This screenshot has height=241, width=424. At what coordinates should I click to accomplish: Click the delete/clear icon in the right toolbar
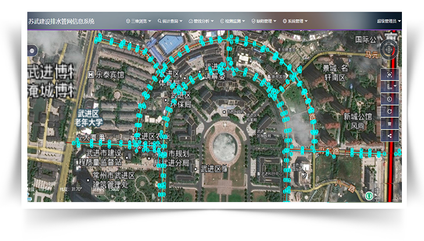(389, 124)
